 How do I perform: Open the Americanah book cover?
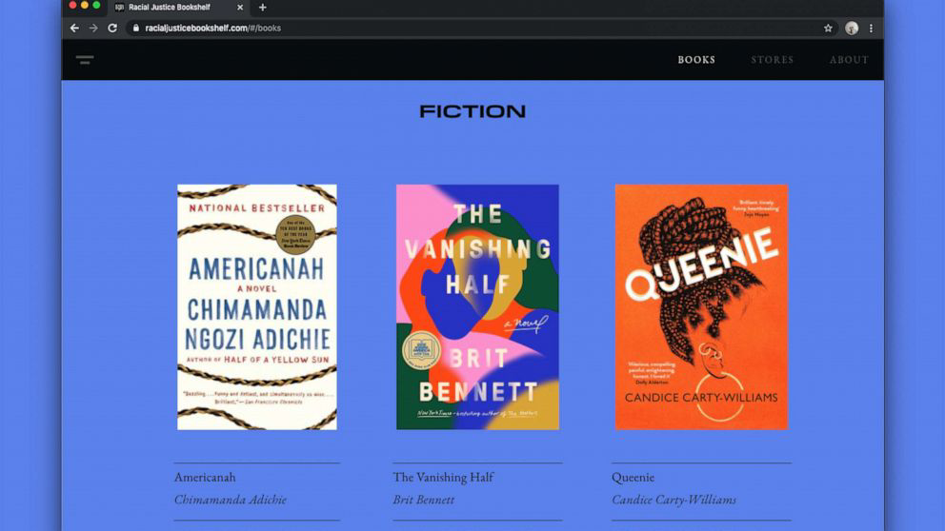(x=257, y=307)
